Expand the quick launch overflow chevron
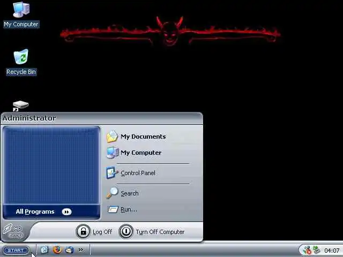The image size is (343, 257). click(81, 250)
